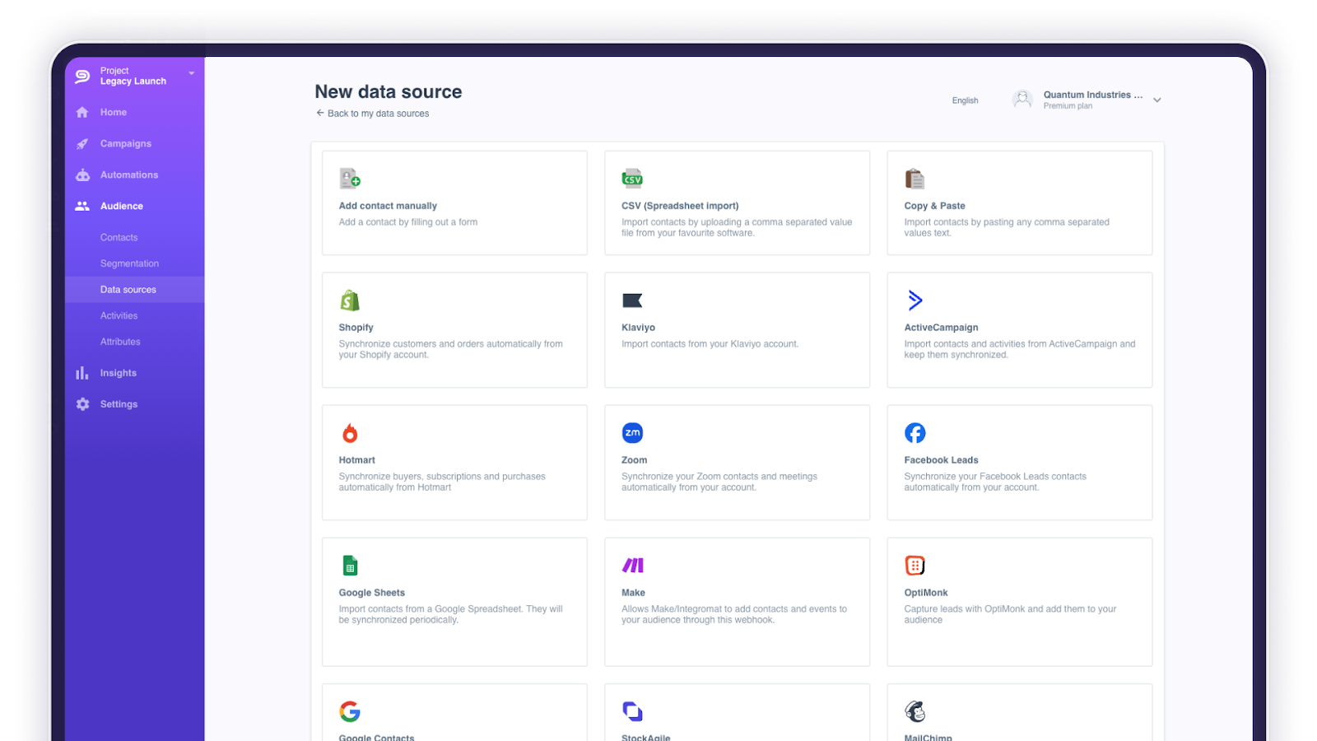Open Settings via the gear icon

[81, 403]
